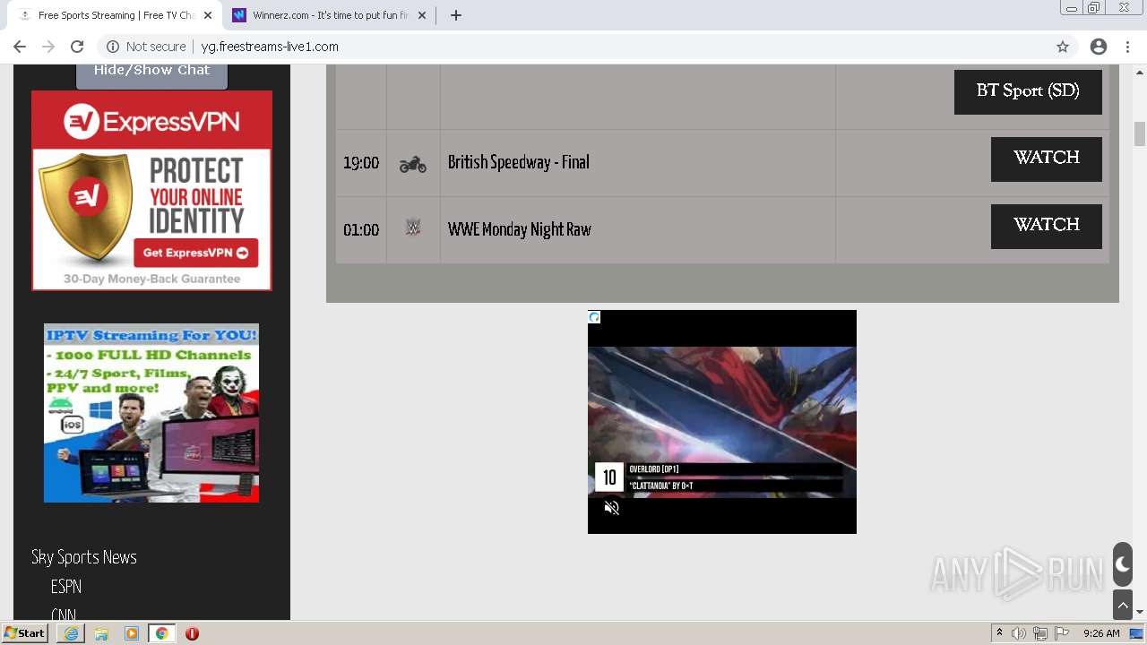This screenshot has height=645, width=1147.
Task: Toggle dark mode with the moon icon
Action: 1123,564
